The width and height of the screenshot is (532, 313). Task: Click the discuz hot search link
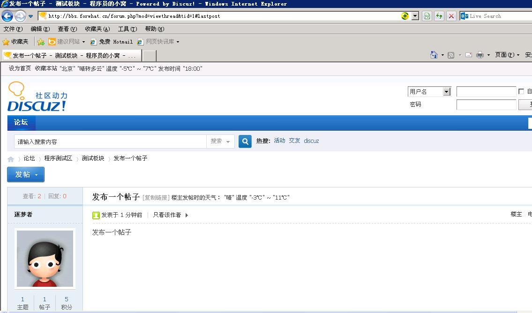(311, 141)
